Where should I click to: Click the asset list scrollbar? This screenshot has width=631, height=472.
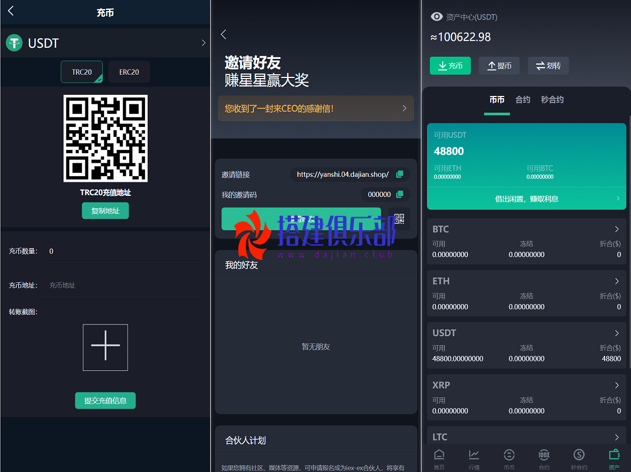(x=629, y=241)
